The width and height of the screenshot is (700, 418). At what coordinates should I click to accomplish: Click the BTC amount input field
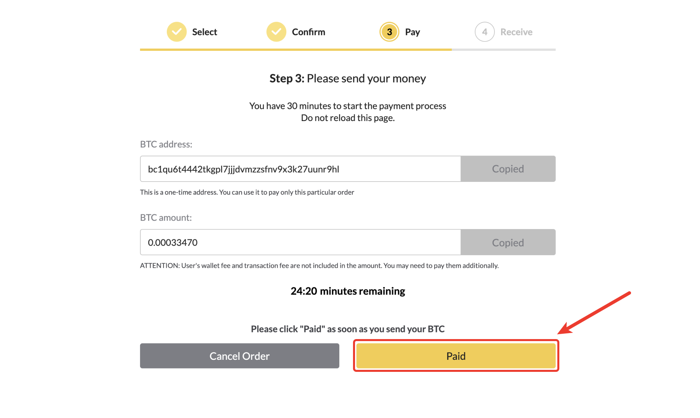(x=300, y=242)
